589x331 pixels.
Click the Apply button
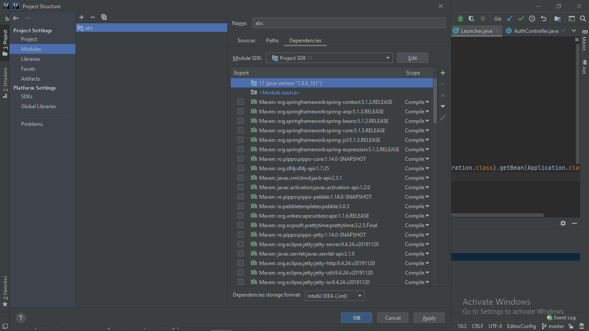tap(429, 318)
